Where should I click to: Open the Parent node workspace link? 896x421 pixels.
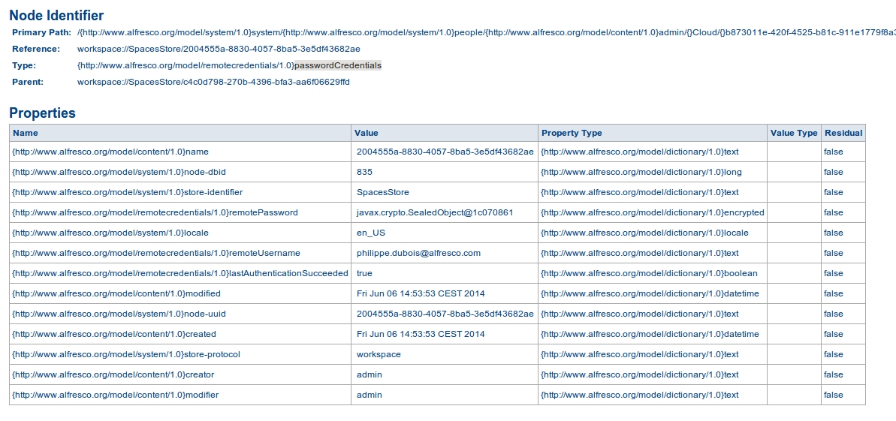[x=213, y=82]
